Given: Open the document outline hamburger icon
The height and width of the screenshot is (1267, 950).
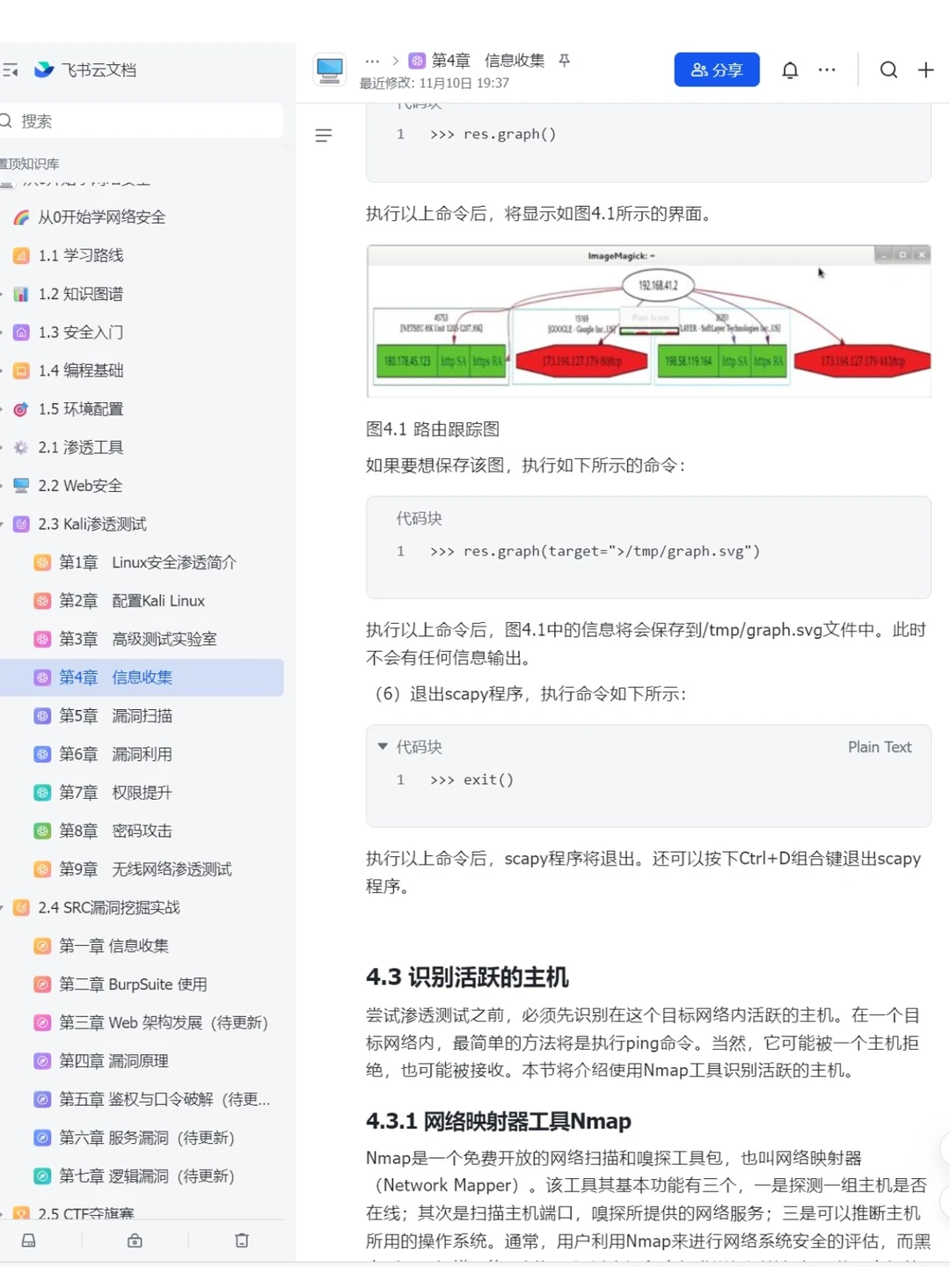Looking at the screenshot, I should click(324, 135).
